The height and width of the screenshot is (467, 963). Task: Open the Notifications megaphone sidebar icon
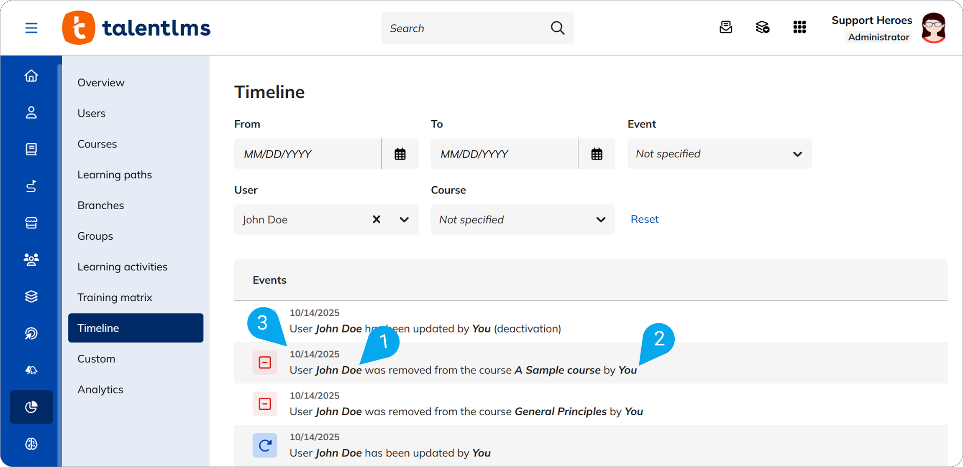31,370
